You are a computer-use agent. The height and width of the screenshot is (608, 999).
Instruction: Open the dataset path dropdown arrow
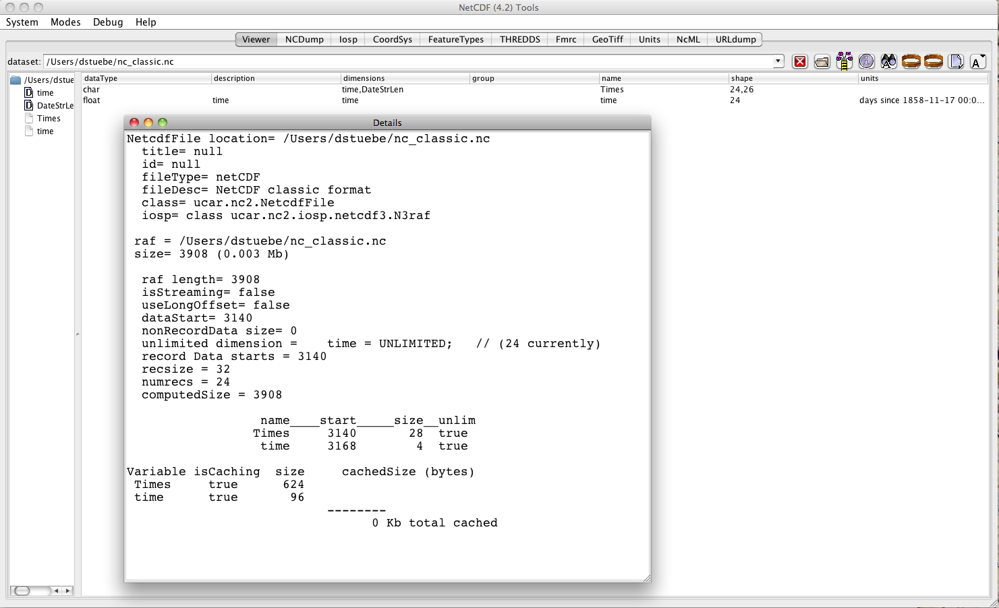coord(778,61)
